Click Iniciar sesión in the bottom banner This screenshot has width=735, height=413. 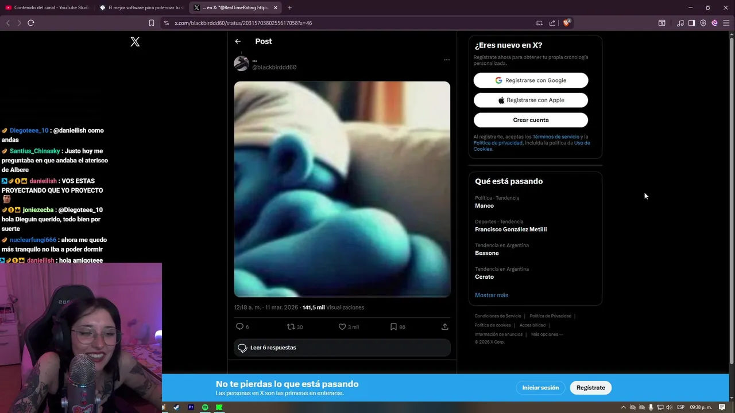(540, 388)
